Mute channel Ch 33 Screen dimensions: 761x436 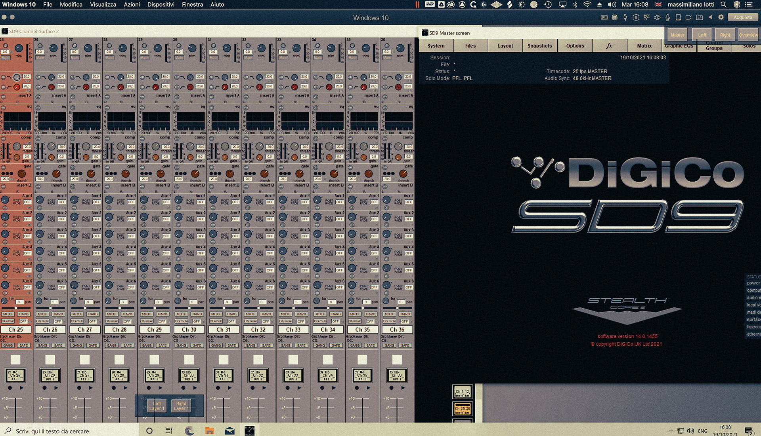pos(285,314)
